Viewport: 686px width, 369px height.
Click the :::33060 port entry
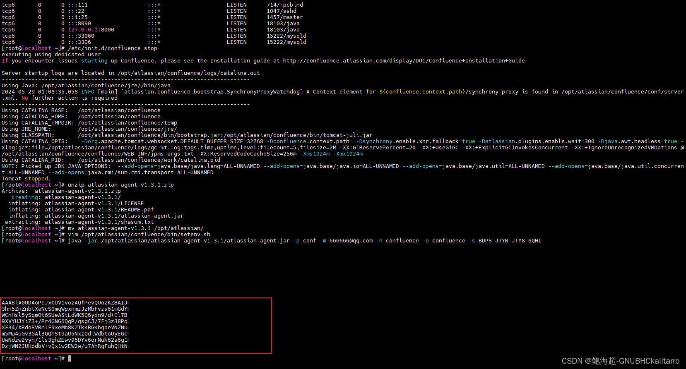tap(81, 36)
